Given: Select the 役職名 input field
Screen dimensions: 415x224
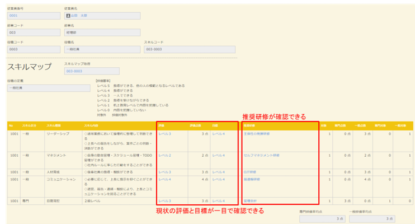Looking at the screenshot, I should coord(102,49).
